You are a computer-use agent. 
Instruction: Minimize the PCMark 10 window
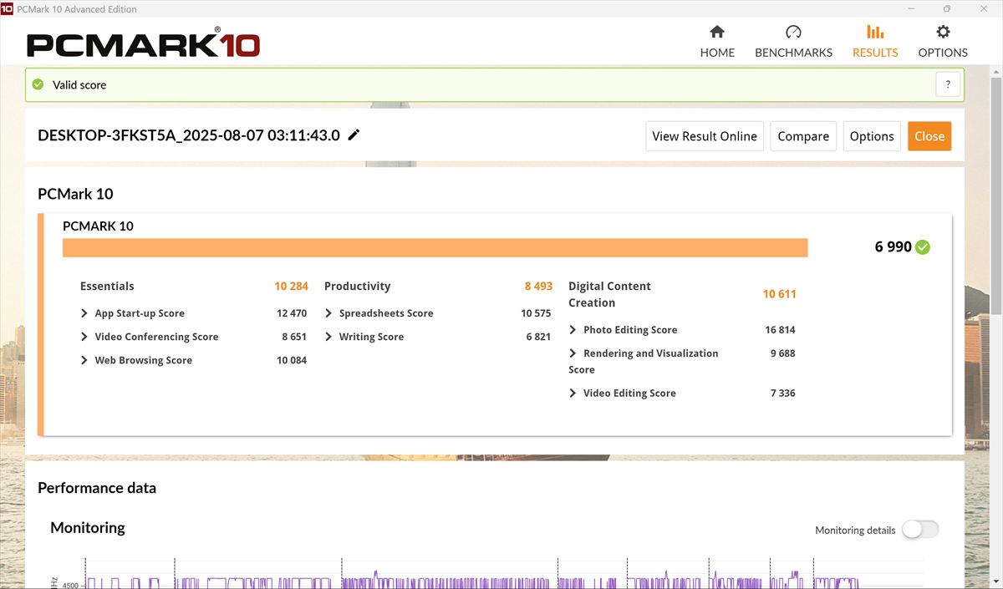909,8
